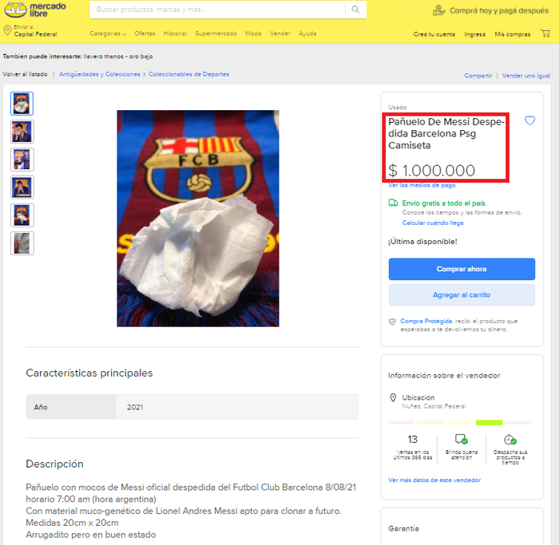Open the Supermercado menu item
The height and width of the screenshot is (545, 559).
click(216, 34)
